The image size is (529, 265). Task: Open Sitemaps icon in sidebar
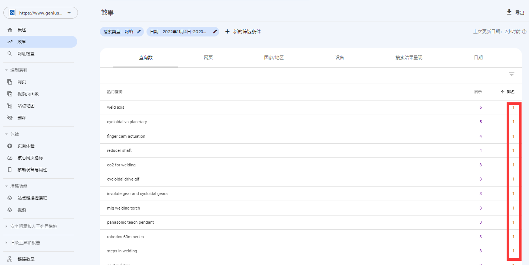tap(10, 106)
